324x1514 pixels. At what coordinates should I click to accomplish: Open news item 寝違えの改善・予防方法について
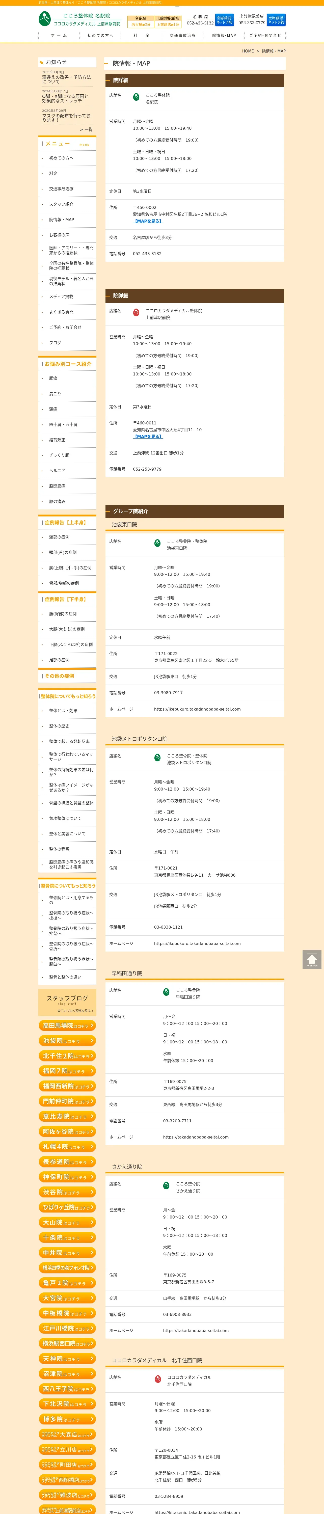click(66, 79)
